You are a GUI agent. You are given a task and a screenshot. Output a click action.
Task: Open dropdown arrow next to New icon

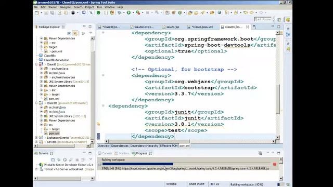pos(41,12)
